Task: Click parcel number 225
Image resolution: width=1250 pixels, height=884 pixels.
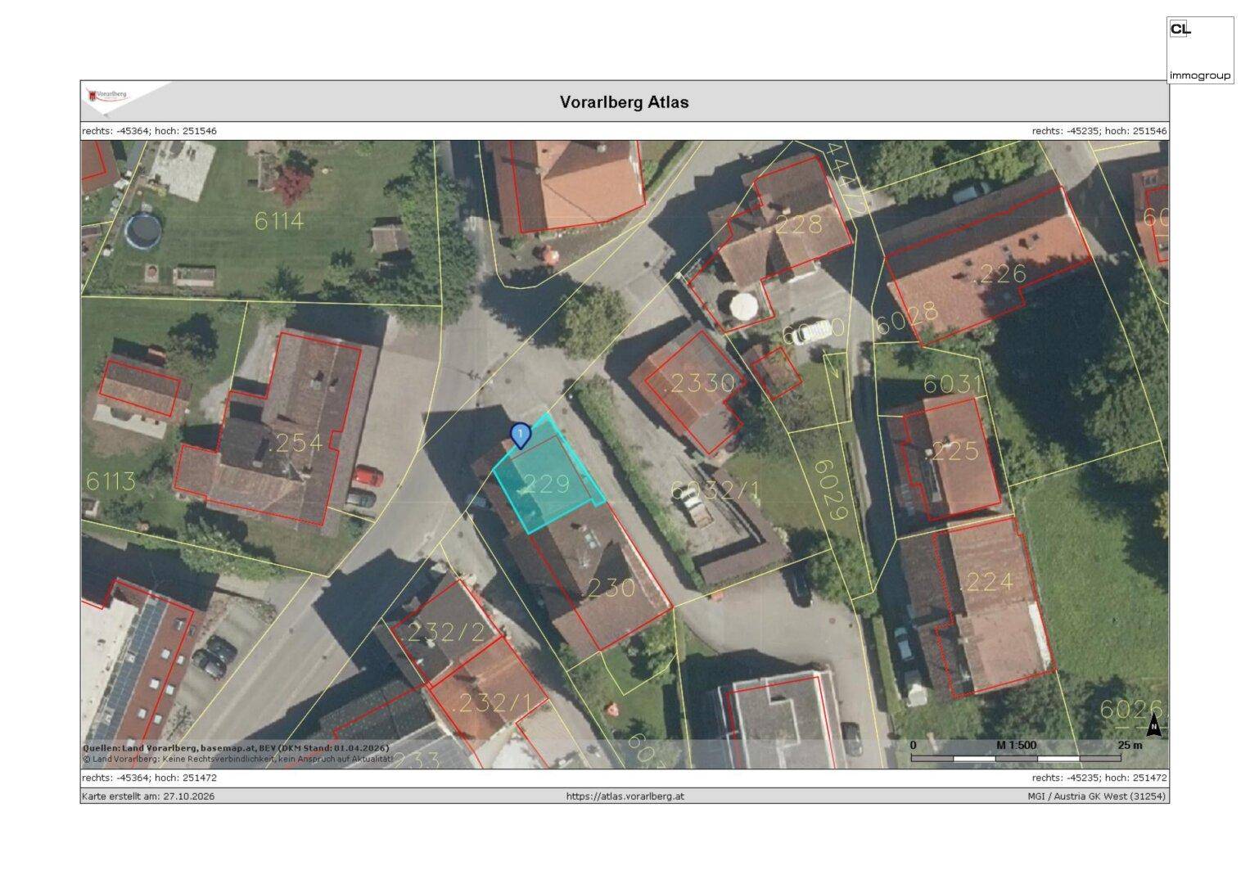Action: coord(954,450)
